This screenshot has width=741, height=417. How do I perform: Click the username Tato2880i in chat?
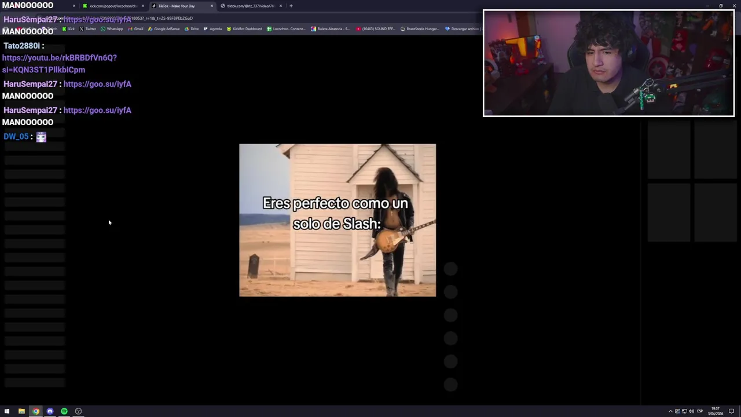coord(22,46)
